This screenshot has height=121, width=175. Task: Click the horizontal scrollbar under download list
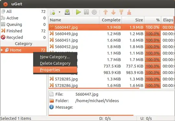tap(94, 88)
